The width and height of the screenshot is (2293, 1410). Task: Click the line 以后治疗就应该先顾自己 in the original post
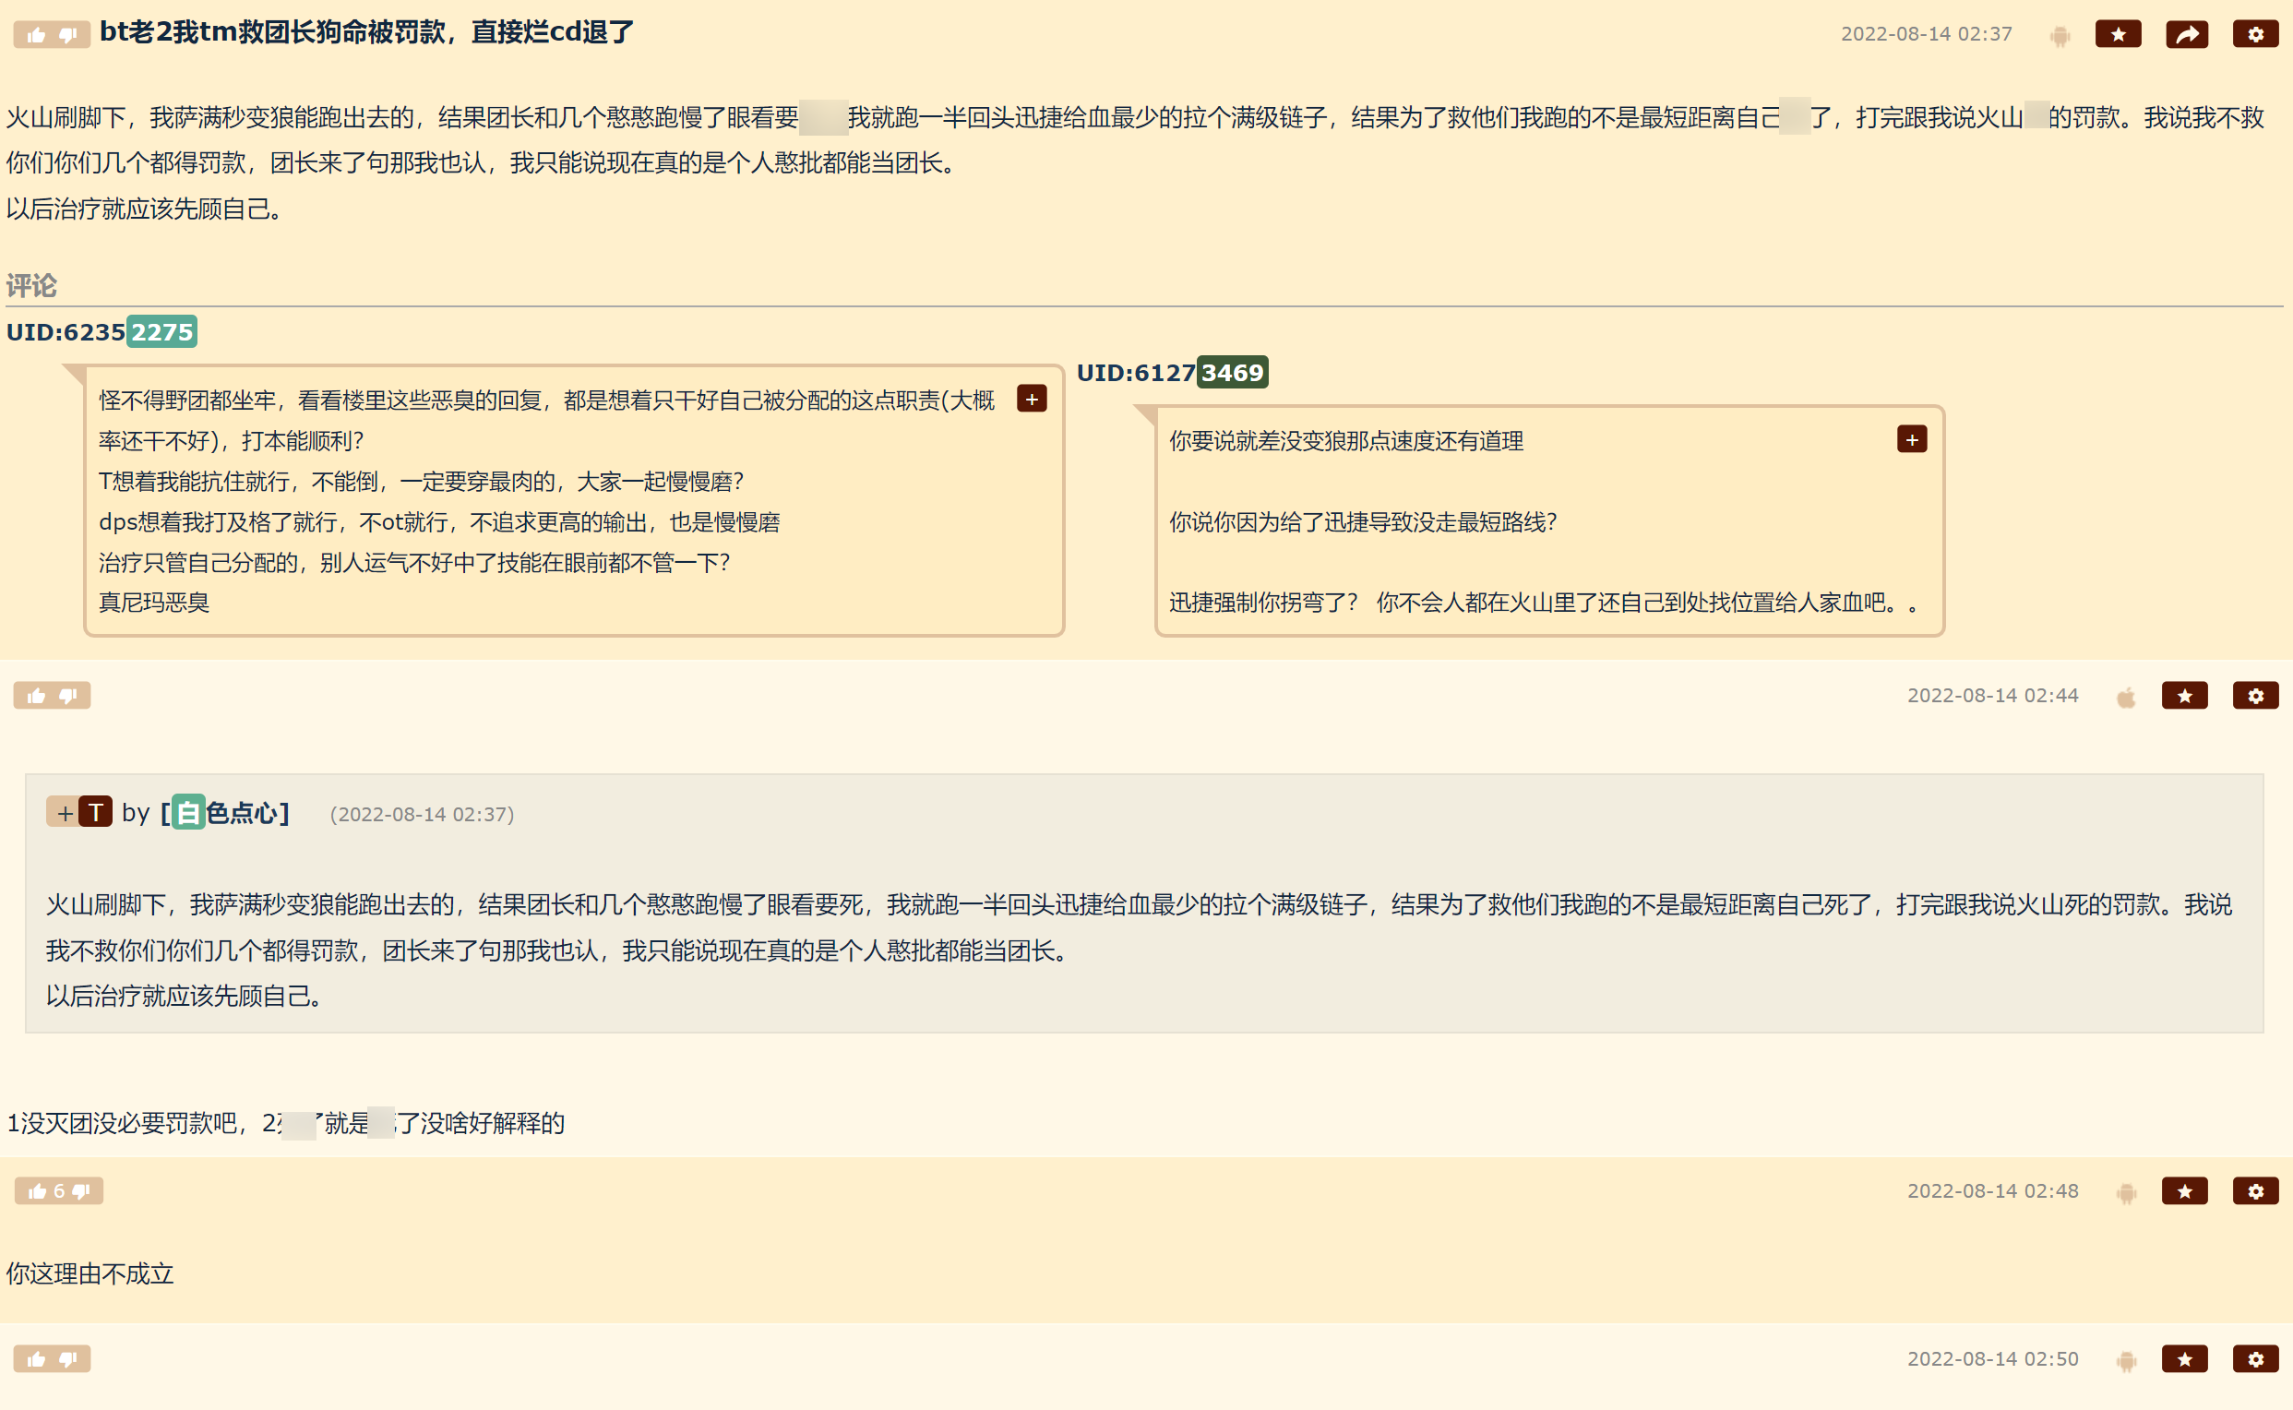145,209
